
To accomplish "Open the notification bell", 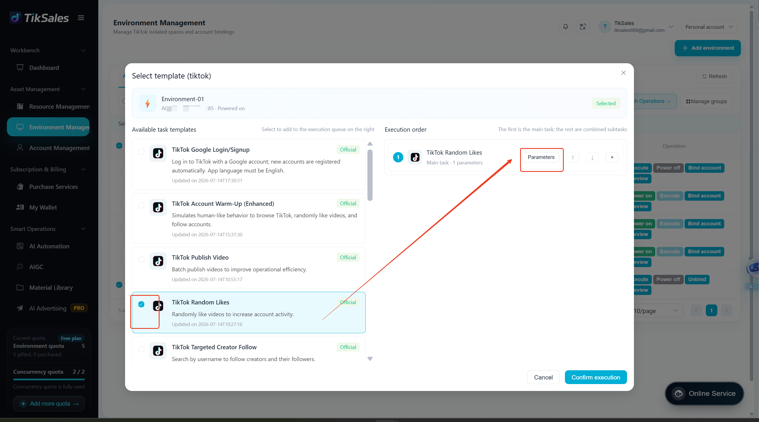I will [x=566, y=27].
